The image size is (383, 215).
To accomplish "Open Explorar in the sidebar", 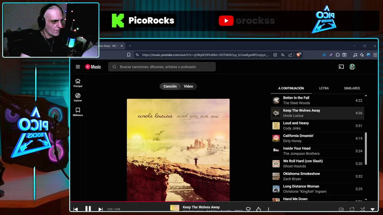I will point(78,97).
